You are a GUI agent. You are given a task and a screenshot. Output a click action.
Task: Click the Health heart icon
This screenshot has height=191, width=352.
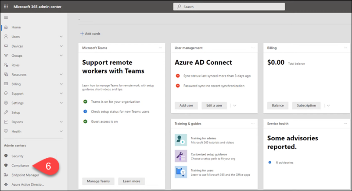(6, 131)
